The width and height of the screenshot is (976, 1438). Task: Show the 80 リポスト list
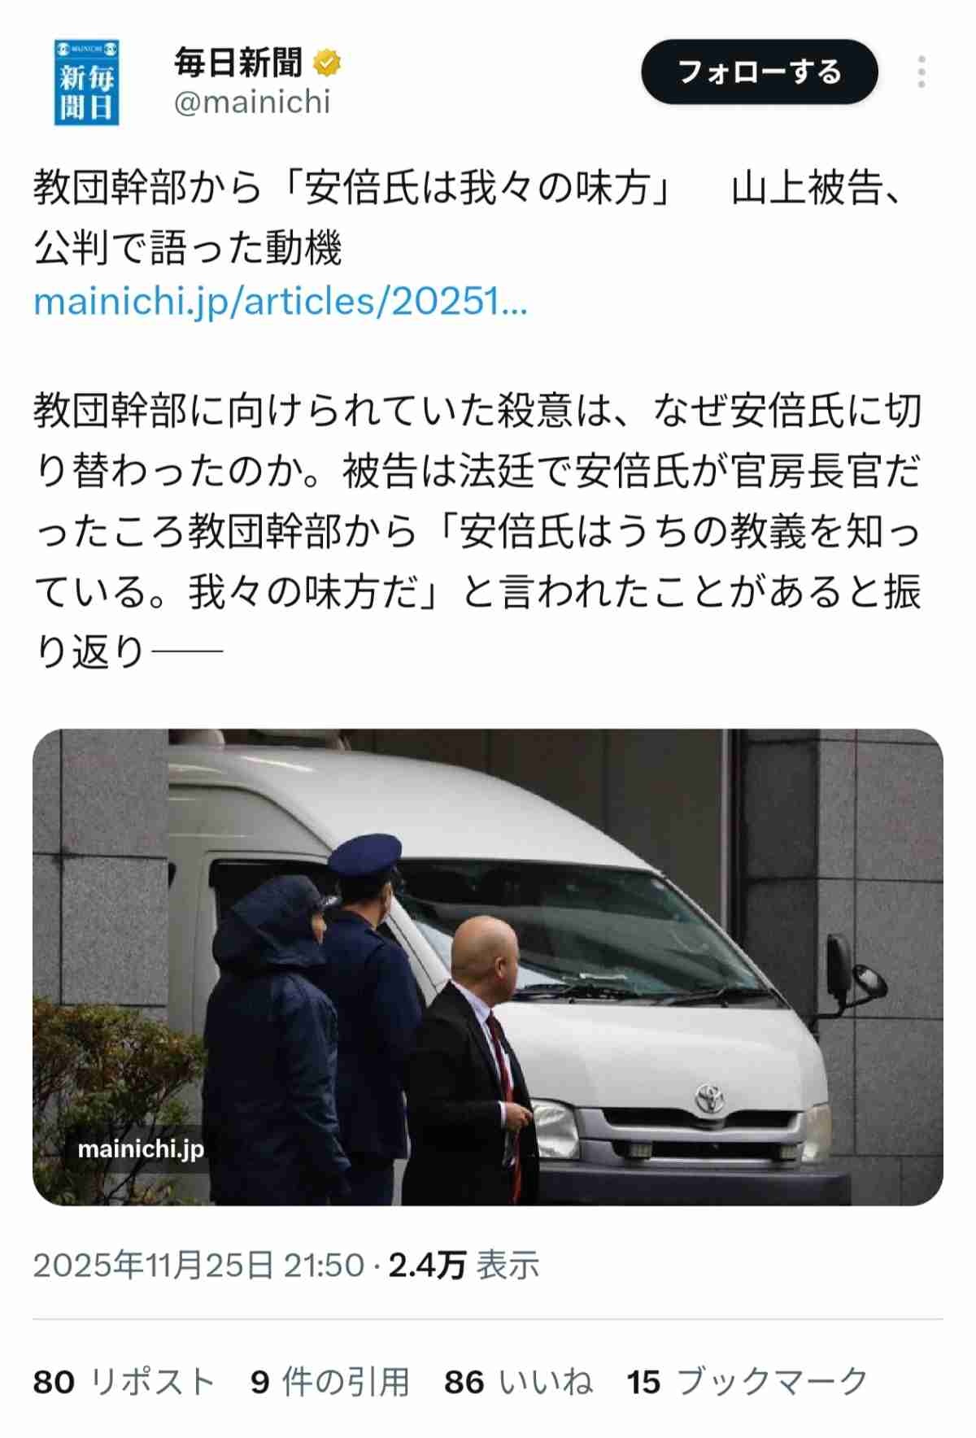(x=124, y=1381)
